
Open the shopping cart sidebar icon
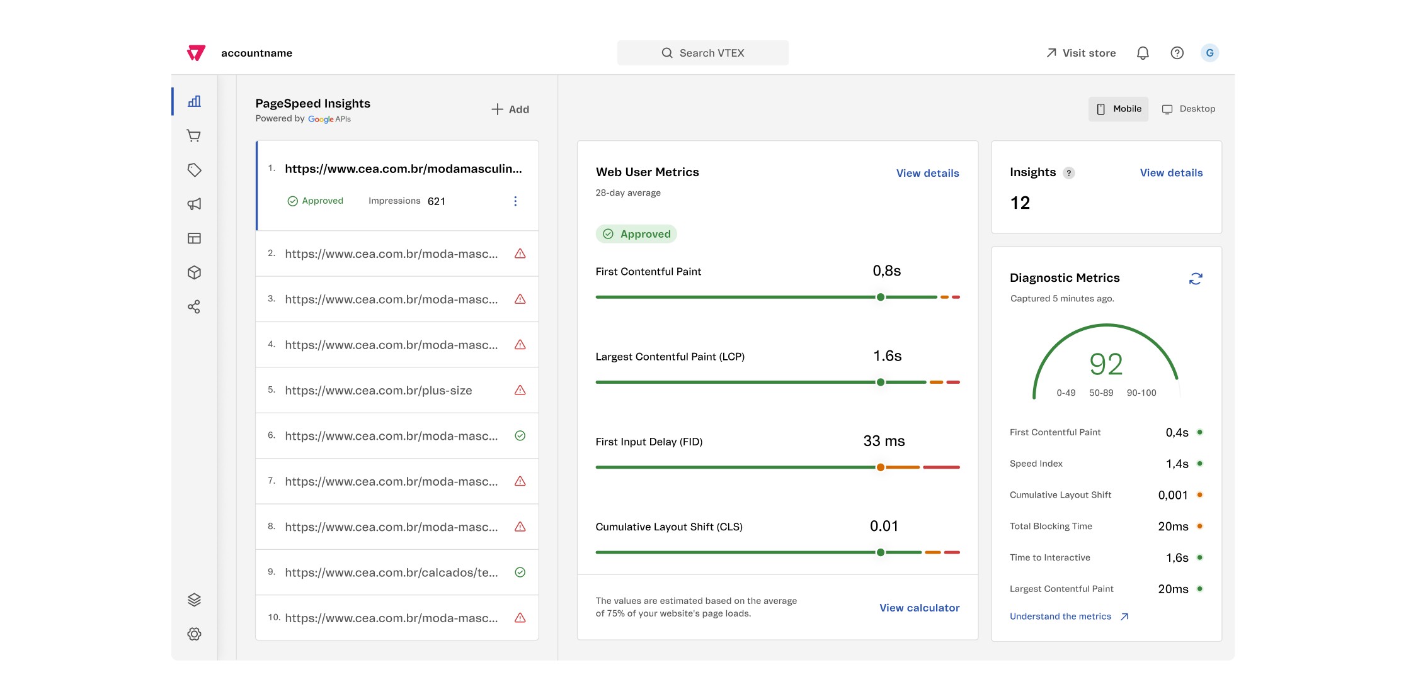[x=194, y=136]
